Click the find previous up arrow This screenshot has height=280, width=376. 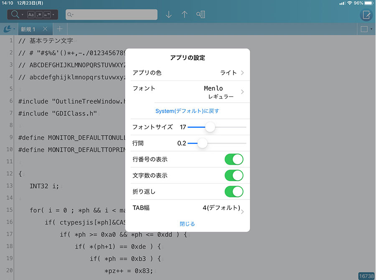184,15
